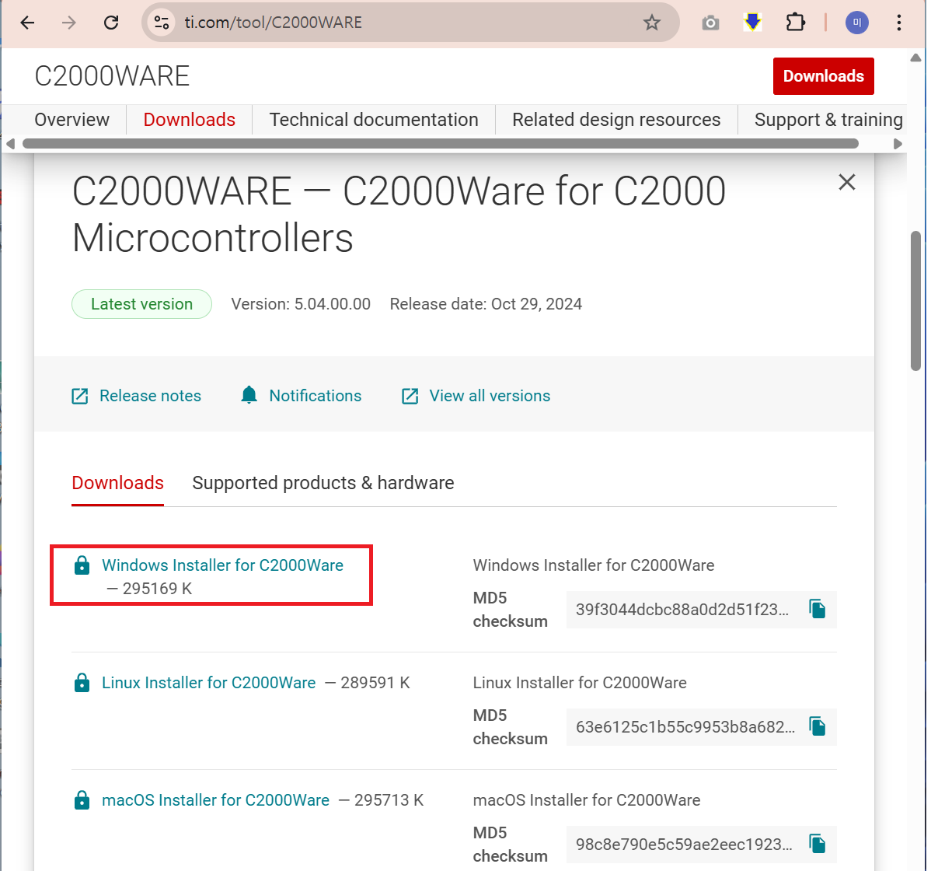The width and height of the screenshot is (931, 871).
Task: Click the address bar URL field
Action: pos(410,23)
